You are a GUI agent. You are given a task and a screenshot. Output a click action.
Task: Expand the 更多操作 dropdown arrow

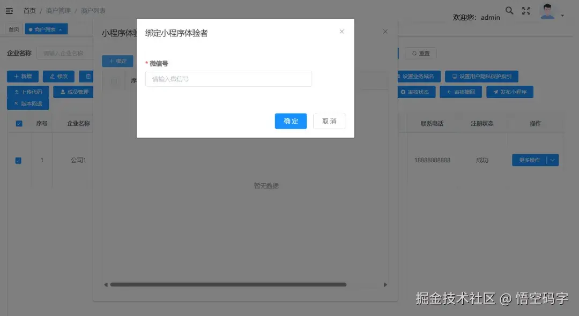(x=553, y=160)
